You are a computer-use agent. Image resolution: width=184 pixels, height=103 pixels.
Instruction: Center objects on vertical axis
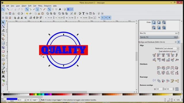point(163,55)
